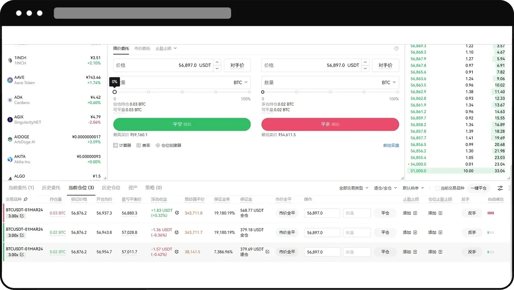Switch to the 市价委托 tab
This screenshot has width=514, height=290.
pos(142,48)
